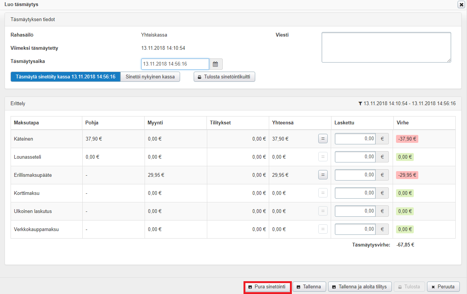Close the Luo täsmäytys dialog
This screenshot has width=467, height=294.
[461, 5]
